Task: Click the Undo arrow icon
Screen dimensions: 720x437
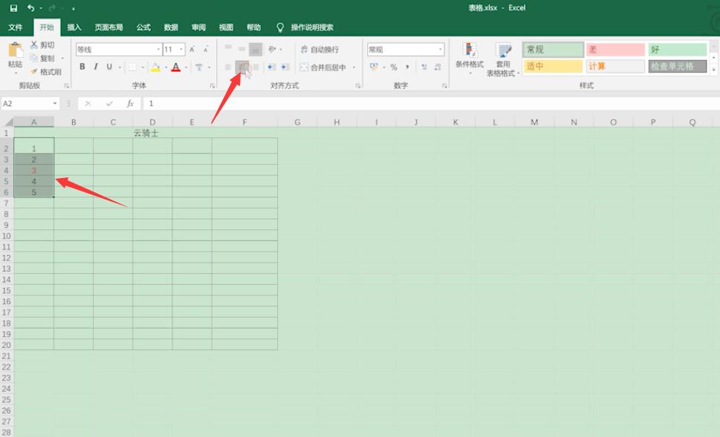Action: coord(30,8)
